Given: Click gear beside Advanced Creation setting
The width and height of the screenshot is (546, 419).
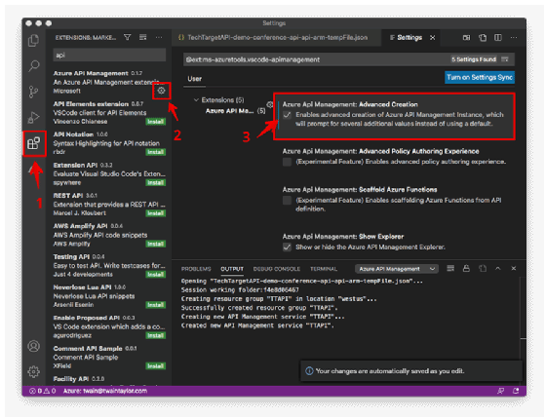Looking at the screenshot, I should 269,104.
